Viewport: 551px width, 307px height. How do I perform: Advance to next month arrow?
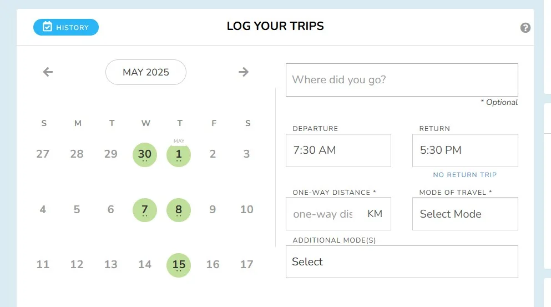244,72
